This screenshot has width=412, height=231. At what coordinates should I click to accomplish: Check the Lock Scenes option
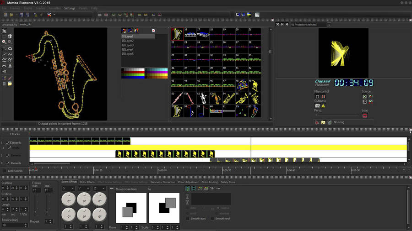coord(5,171)
